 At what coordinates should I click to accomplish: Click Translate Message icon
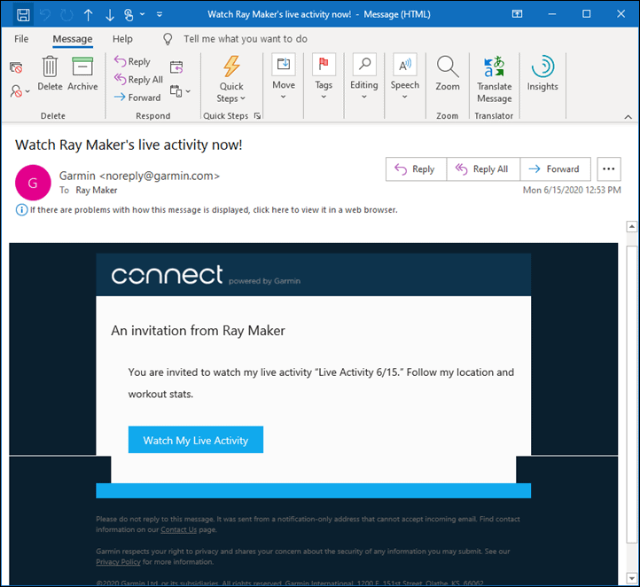coord(495,80)
